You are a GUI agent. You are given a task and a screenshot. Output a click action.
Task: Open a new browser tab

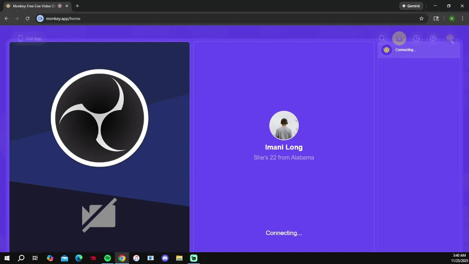(77, 6)
